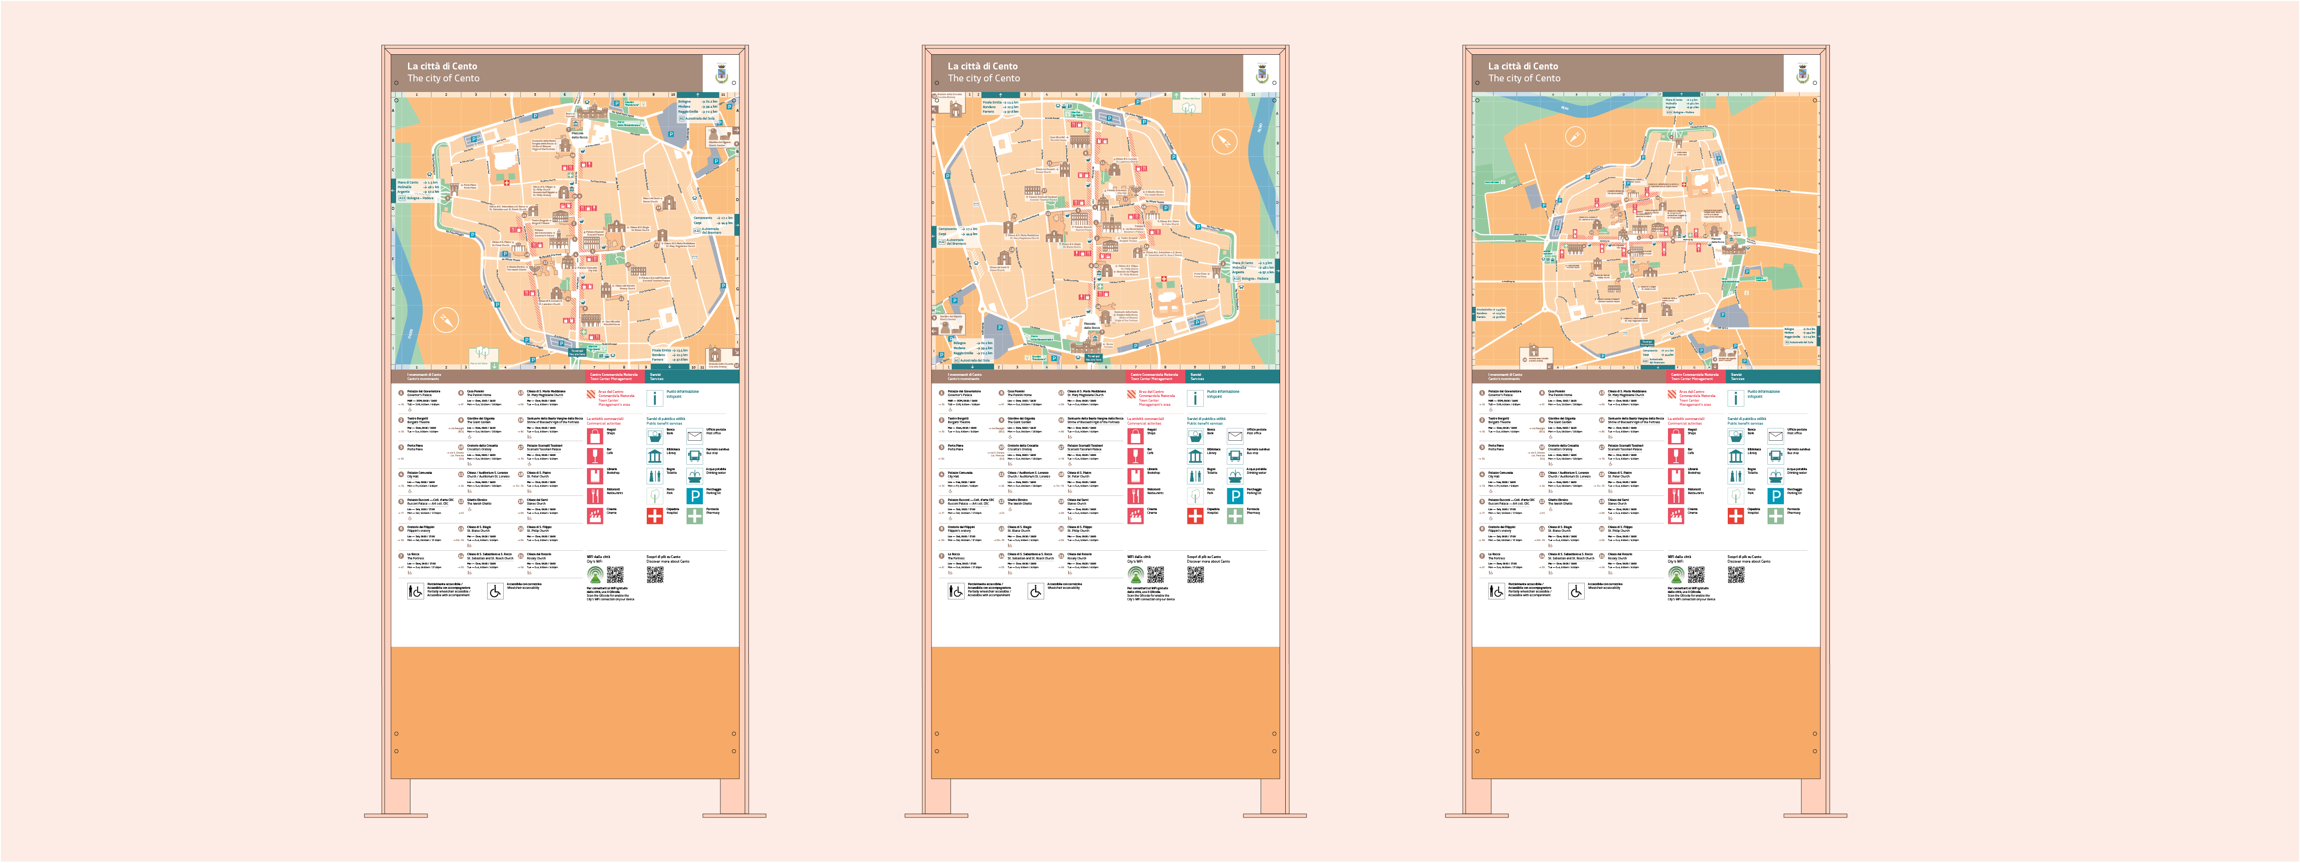Click the Shops bag icon on left panel

(x=595, y=436)
